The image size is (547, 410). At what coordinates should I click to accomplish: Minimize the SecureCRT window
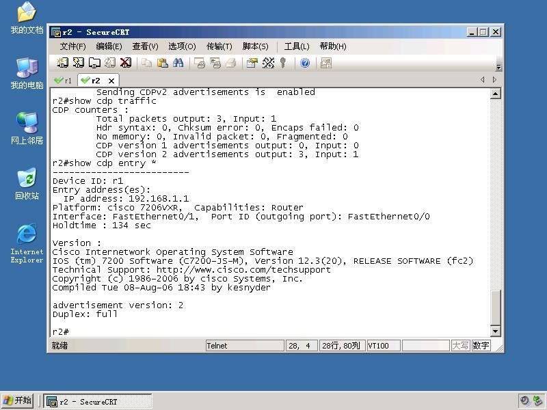472,32
